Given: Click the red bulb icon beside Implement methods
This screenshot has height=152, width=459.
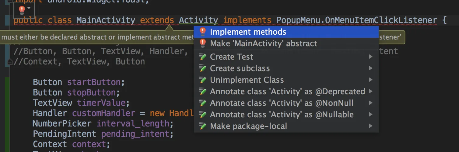Looking at the screenshot, I should point(202,32).
